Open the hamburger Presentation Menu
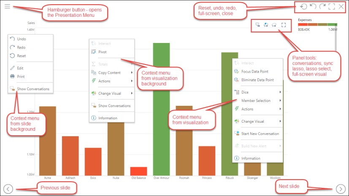The image size is (349, 196). coord(8,6)
